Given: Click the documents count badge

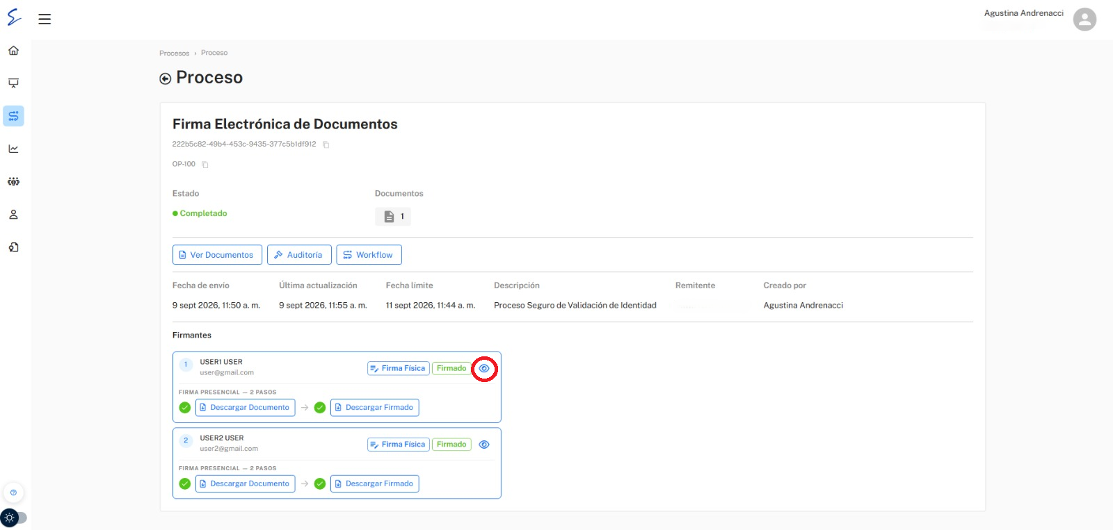Looking at the screenshot, I should click(393, 217).
